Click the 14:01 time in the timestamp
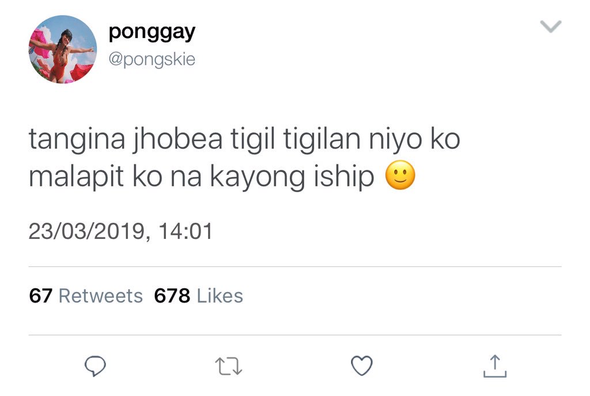 pyautogui.click(x=186, y=231)
